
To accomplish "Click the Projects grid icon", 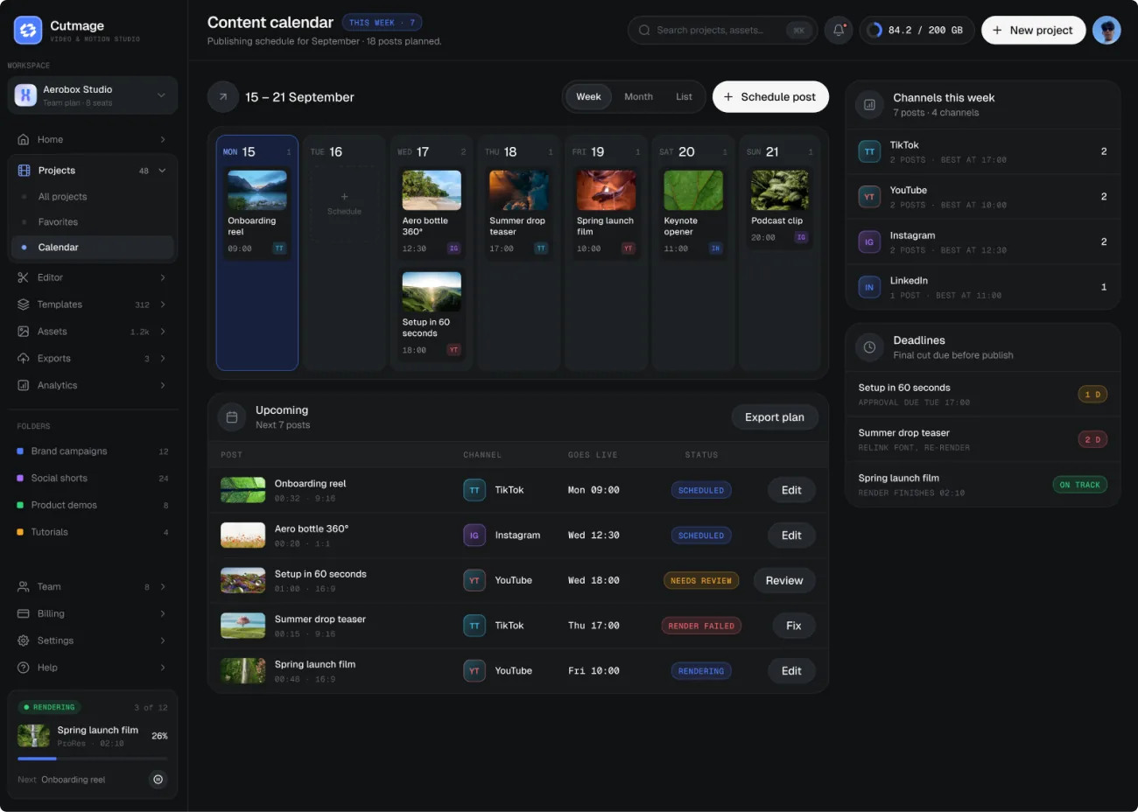I will coord(24,171).
